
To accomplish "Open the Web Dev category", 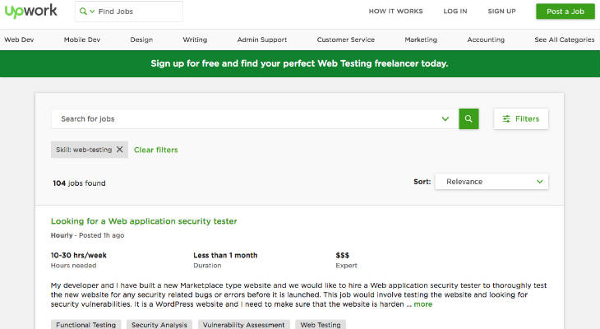I will (19, 39).
